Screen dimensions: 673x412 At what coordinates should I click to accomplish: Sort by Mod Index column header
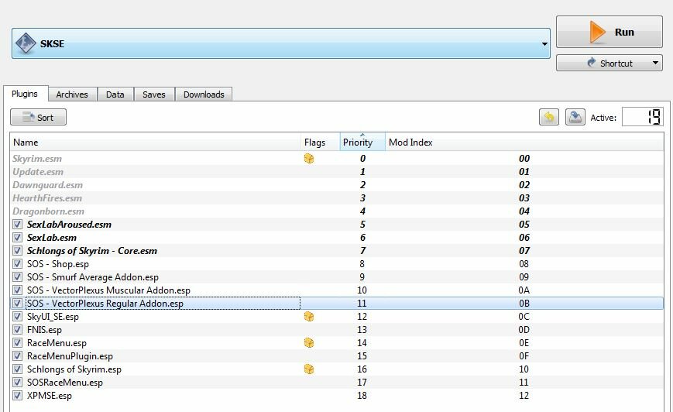(x=524, y=142)
